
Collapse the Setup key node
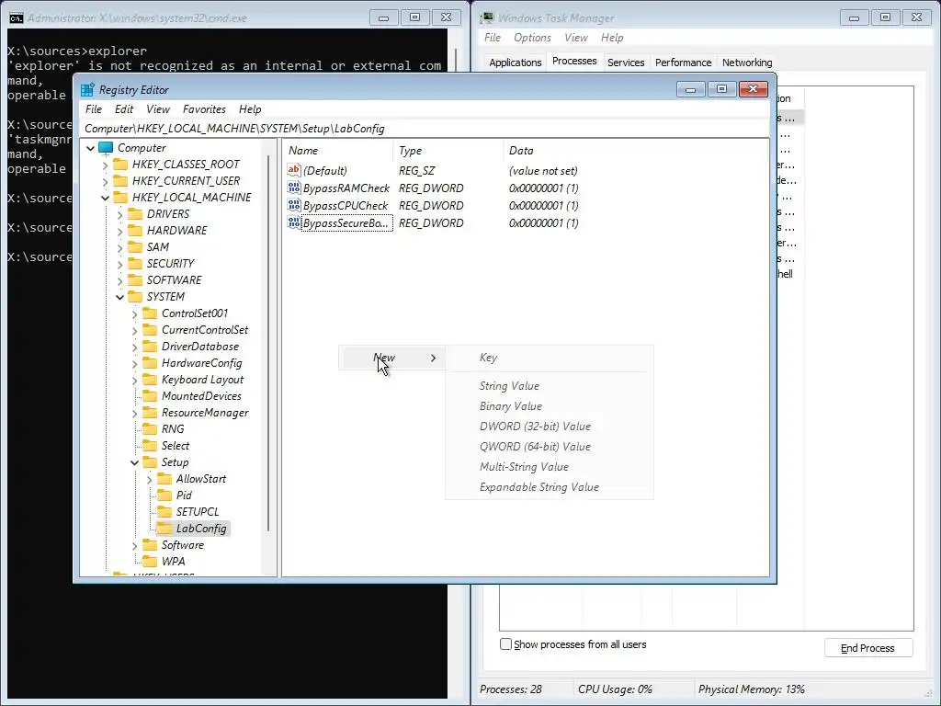pos(134,462)
